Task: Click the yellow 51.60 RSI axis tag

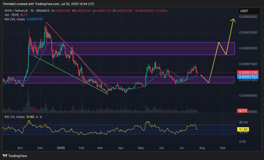Action: coord(244,130)
